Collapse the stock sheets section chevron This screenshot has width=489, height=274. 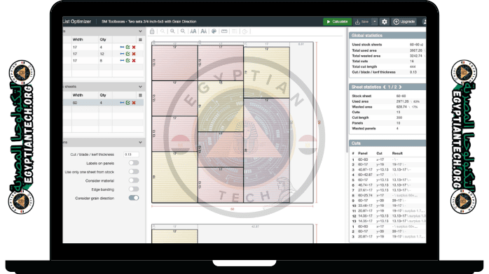[140, 87]
